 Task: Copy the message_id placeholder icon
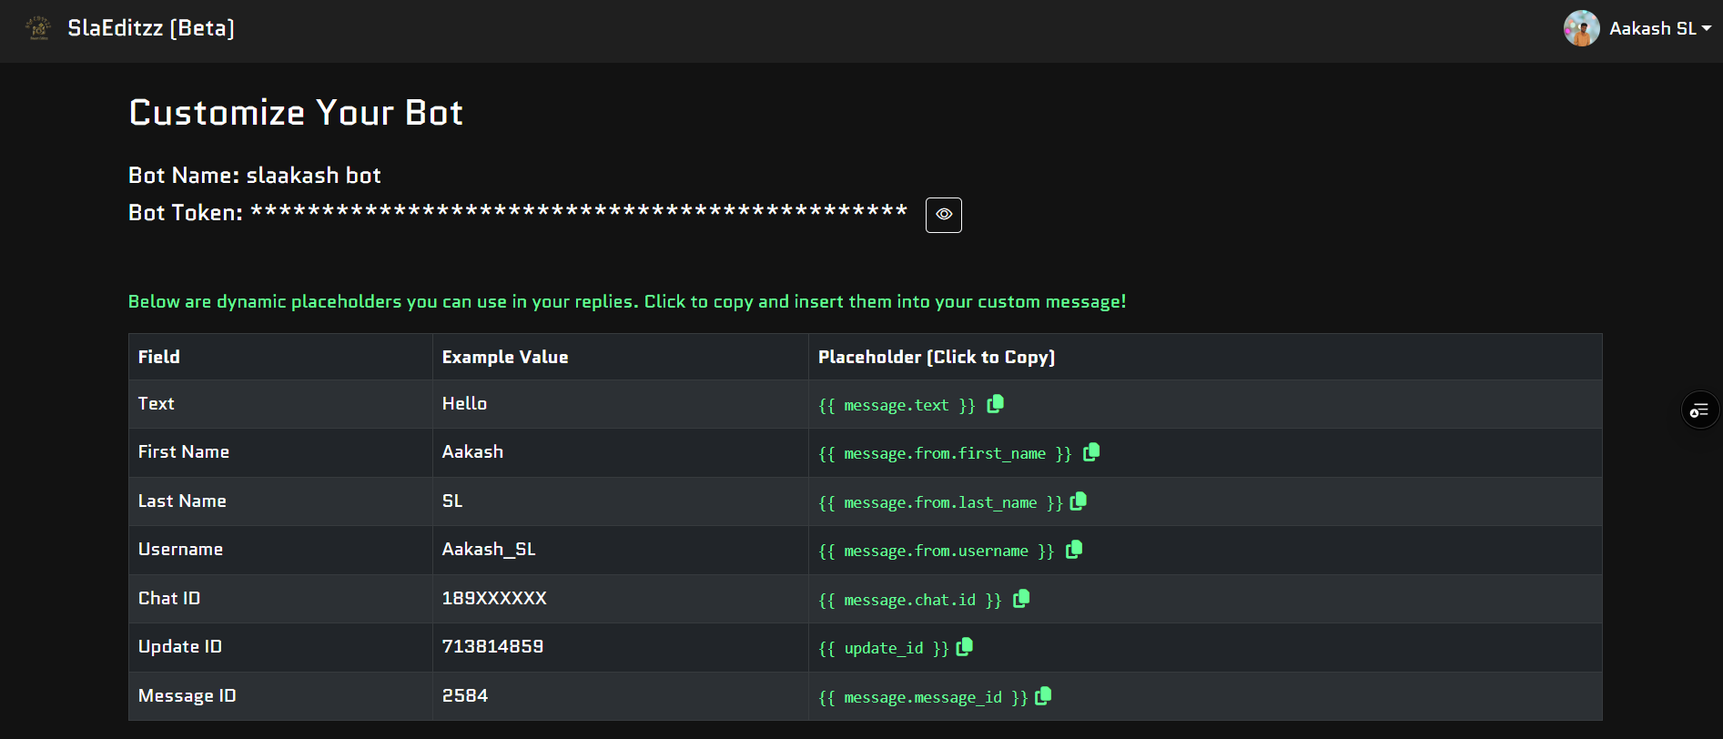(x=1043, y=695)
